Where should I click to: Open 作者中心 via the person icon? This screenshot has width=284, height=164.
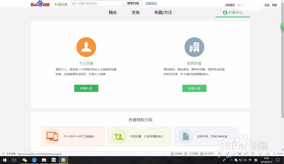tap(233, 12)
